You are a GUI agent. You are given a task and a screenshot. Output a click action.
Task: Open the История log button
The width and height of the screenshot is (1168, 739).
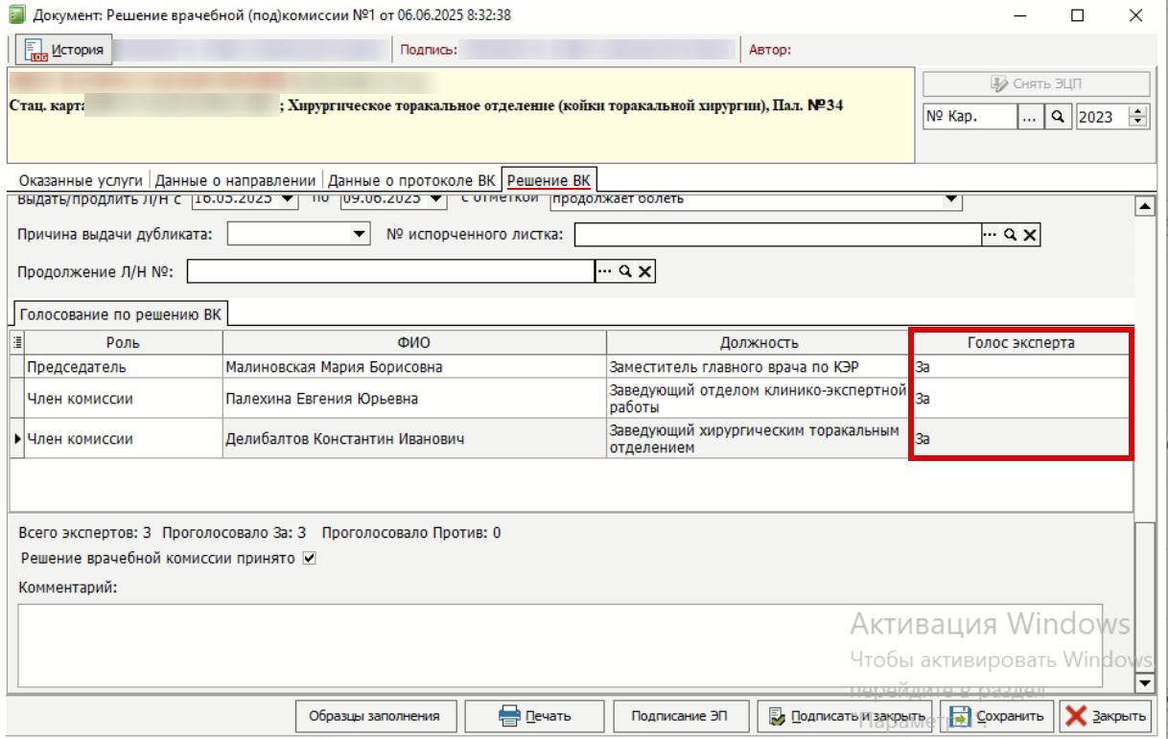pyautogui.click(x=64, y=50)
